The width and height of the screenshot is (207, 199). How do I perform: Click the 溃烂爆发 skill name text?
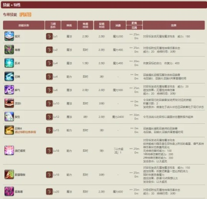[x=20, y=151]
